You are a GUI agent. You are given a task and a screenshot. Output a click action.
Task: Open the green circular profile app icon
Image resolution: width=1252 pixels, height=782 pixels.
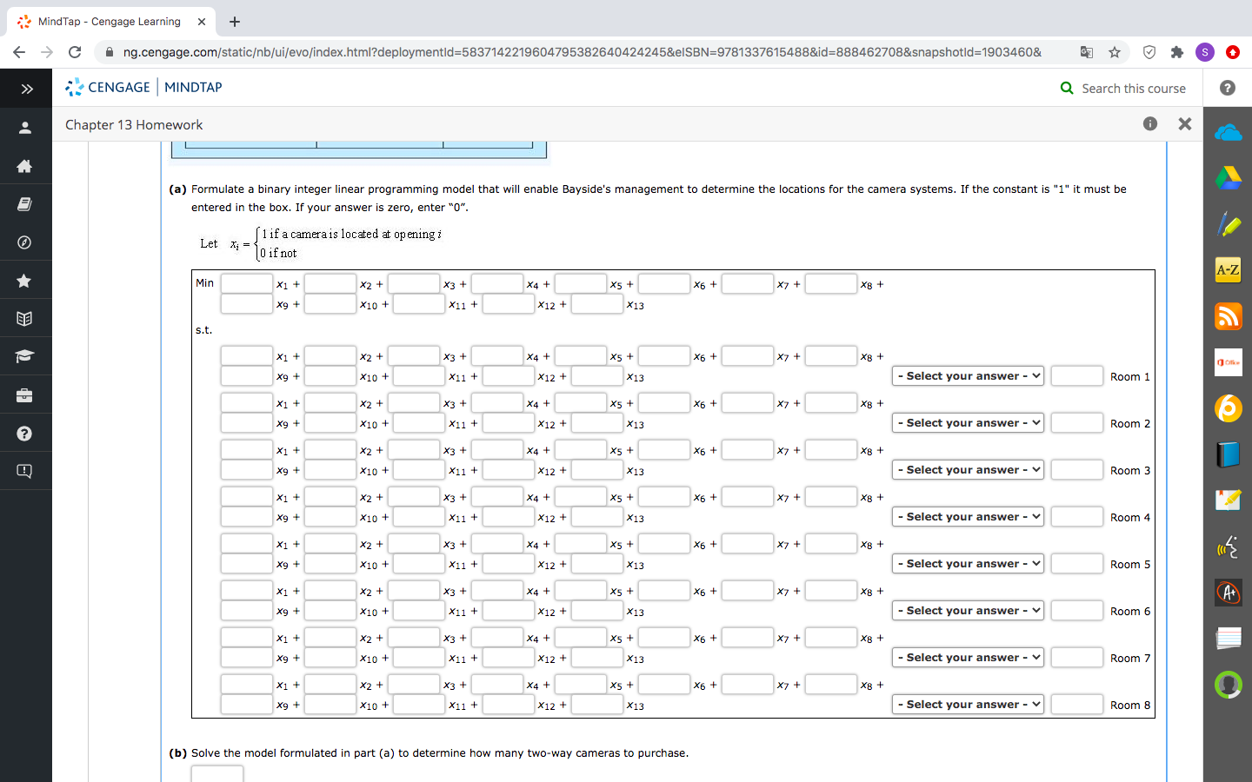(x=1228, y=685)
